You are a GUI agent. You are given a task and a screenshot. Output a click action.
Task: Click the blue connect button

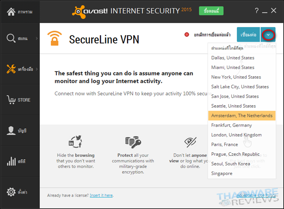point(248,34)
